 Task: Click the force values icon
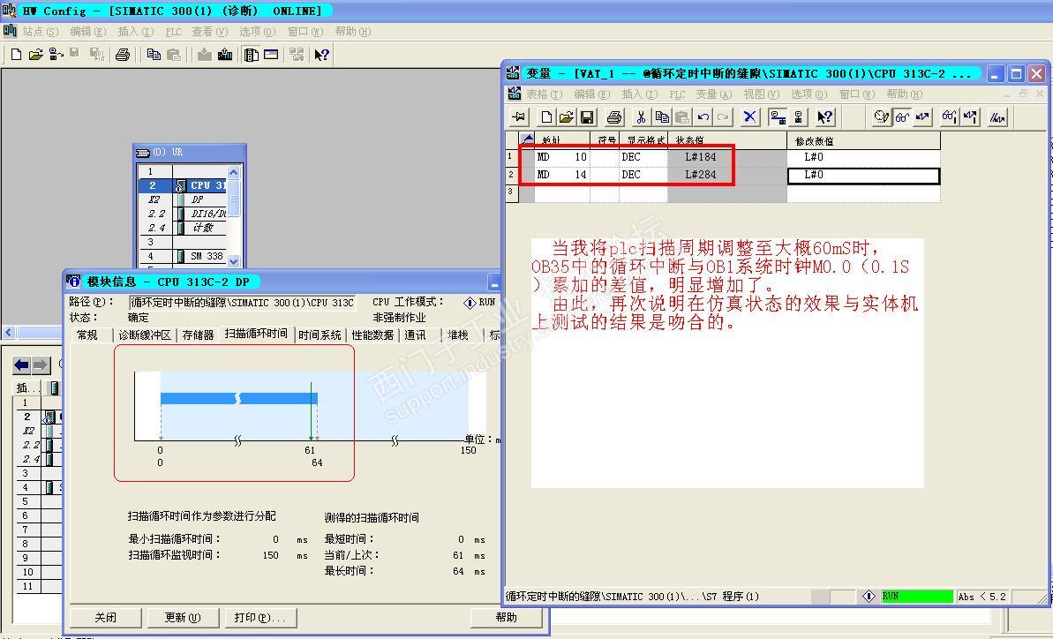997,117
